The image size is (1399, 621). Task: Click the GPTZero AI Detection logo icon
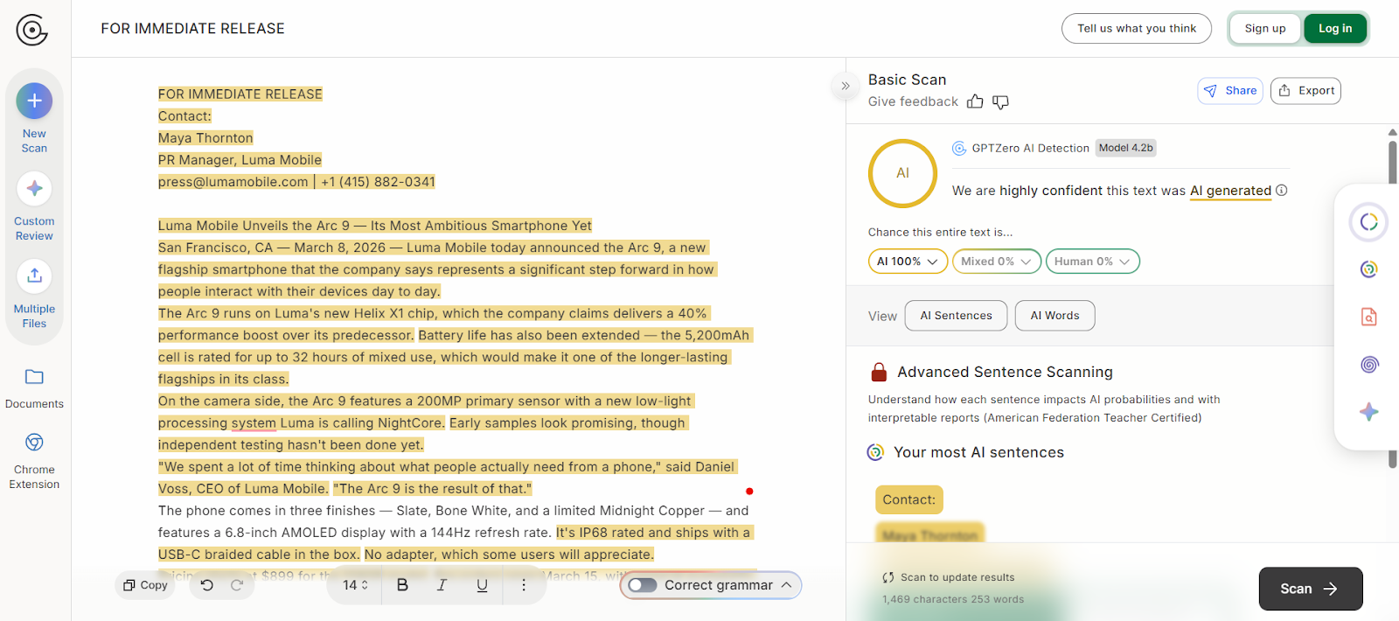959,149
